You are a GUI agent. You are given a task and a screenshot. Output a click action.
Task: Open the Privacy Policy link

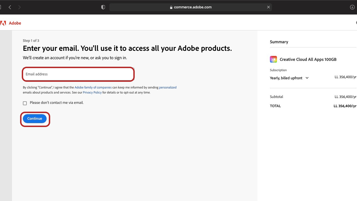point(92,92)
